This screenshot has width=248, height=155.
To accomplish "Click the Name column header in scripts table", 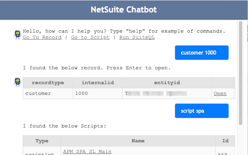I will [x=138, y=141].
